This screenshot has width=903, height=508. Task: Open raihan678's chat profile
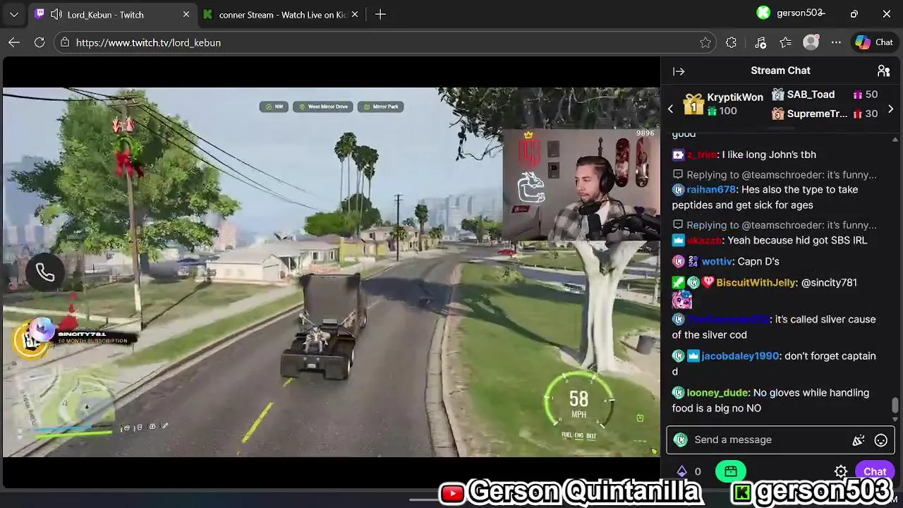[711, 190]
